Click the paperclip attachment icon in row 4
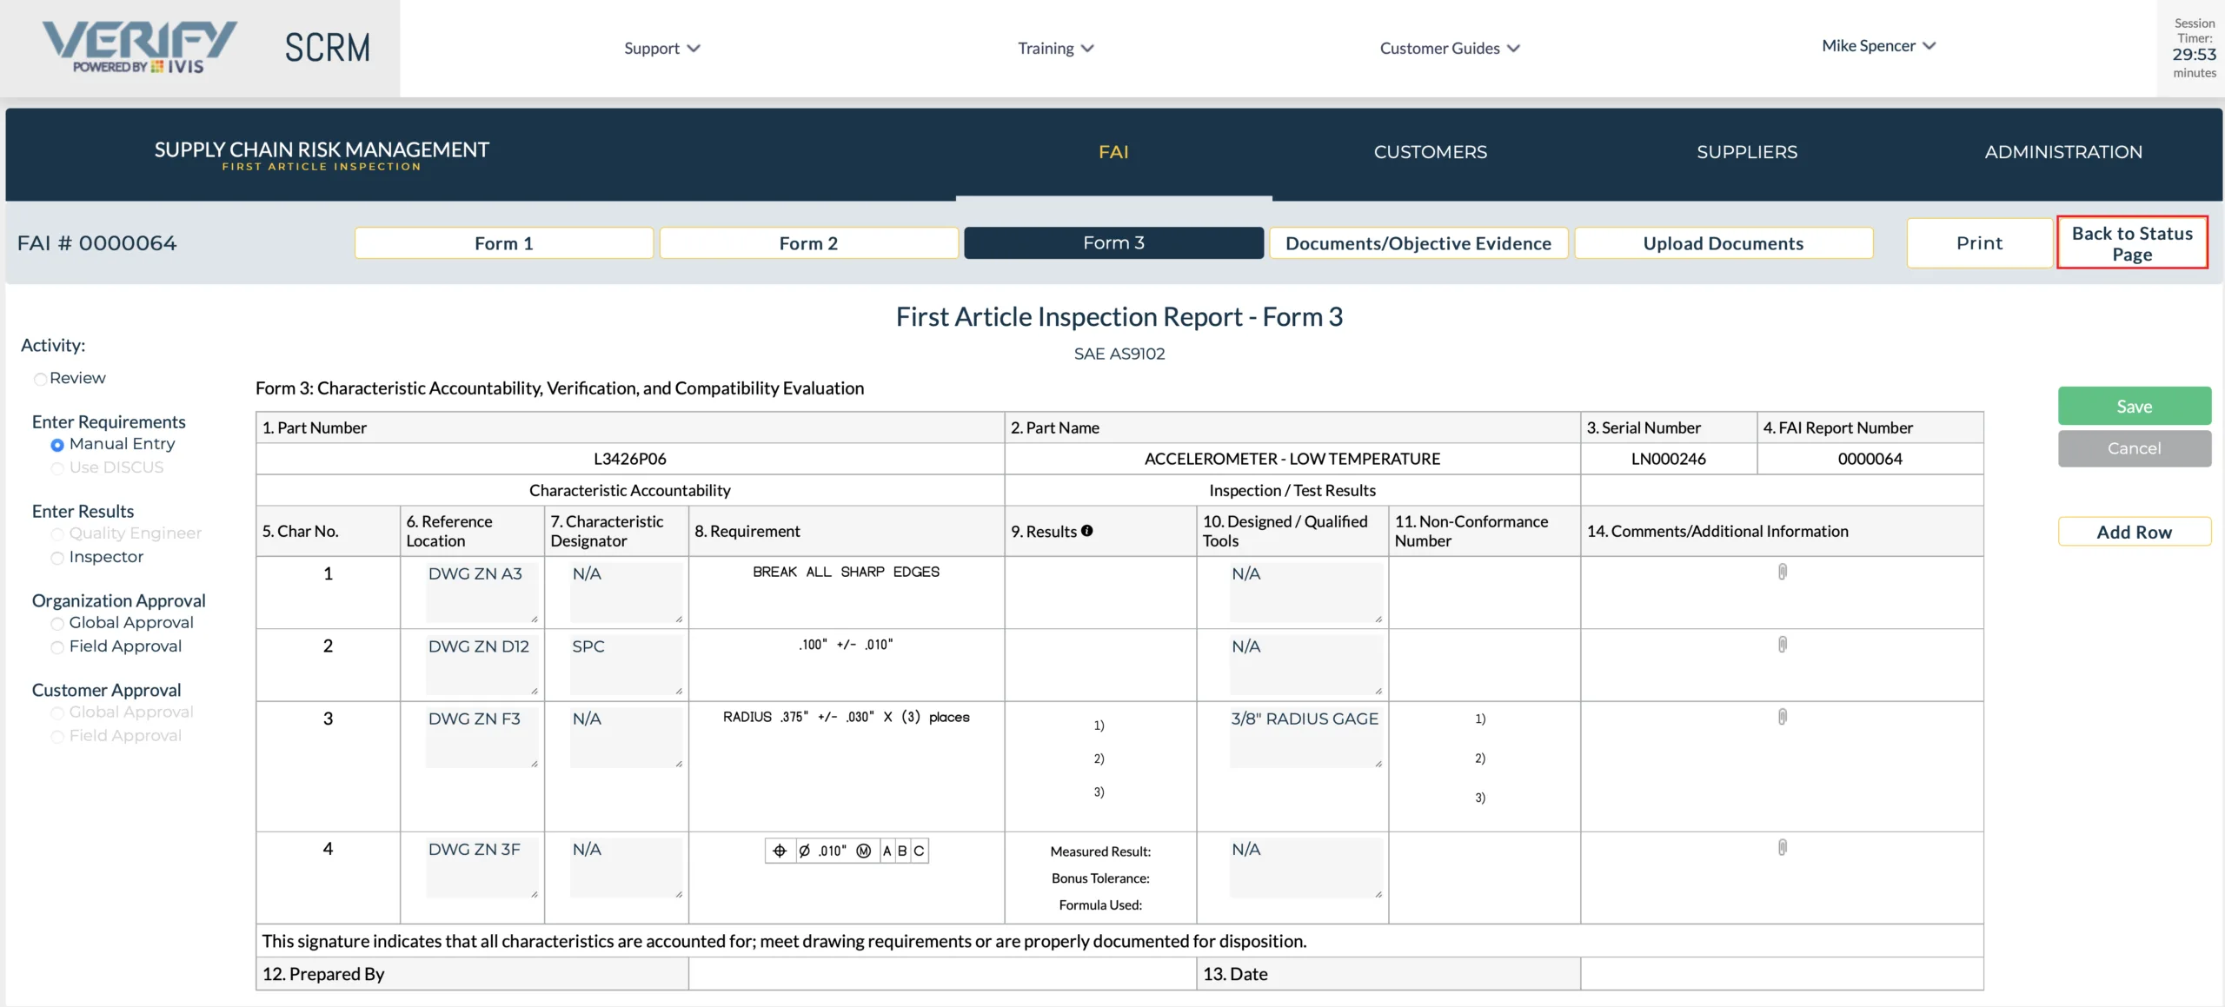Screen dimensions: 2225x1007 (1782, 847)
